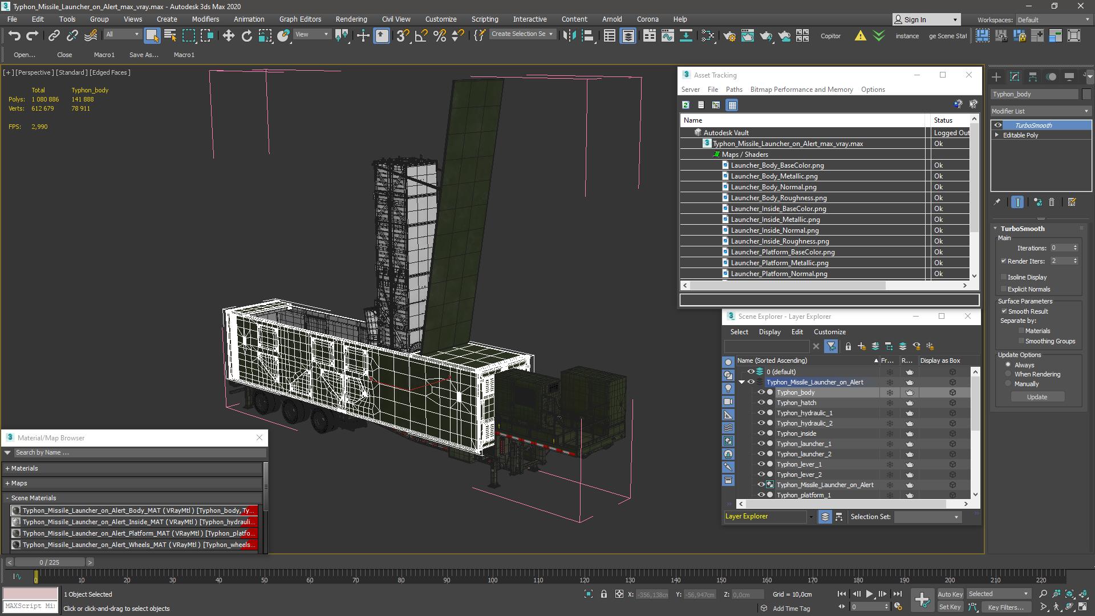Click the lock icon in Layer Explorer toolbar
Image resolution: width=1095 pixels, height=616 pixels.
pos(848,346)
